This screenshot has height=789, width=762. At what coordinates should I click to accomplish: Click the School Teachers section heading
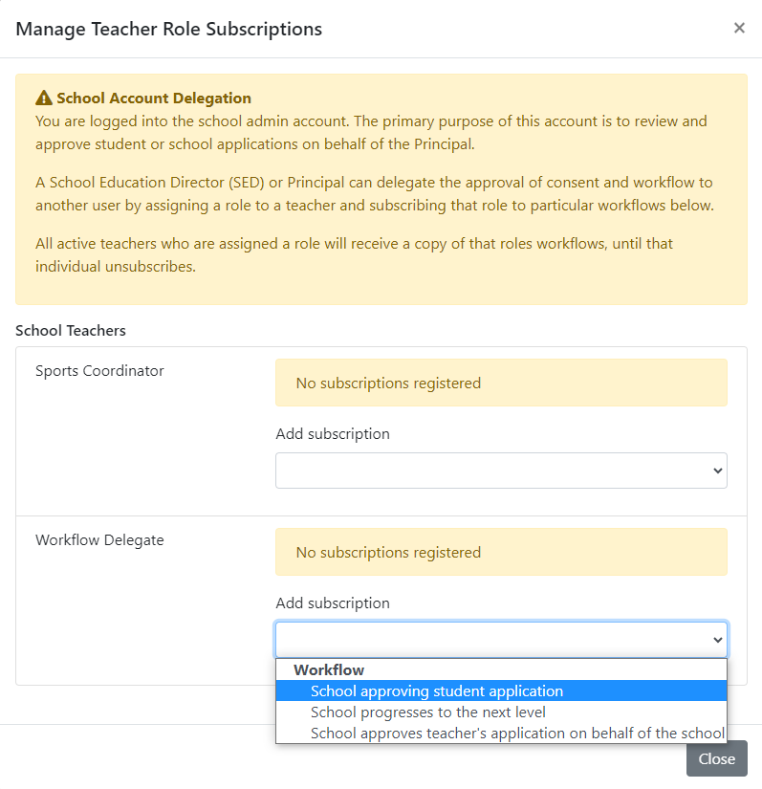click(71, 331)
